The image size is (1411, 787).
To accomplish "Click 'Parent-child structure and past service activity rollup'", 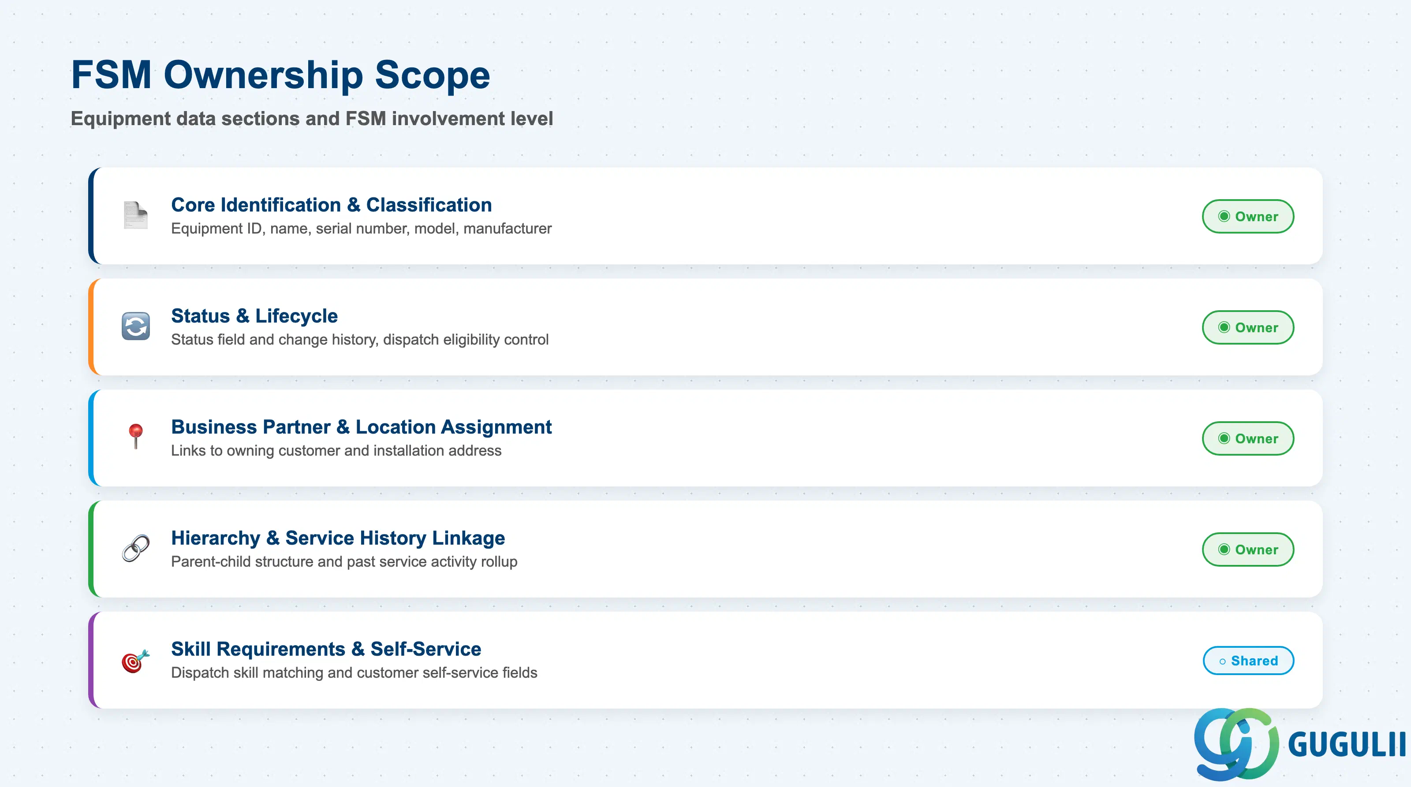I will [344, 562].
